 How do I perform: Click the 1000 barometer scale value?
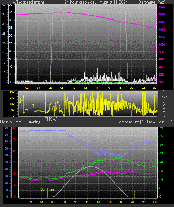pos(162,44)
